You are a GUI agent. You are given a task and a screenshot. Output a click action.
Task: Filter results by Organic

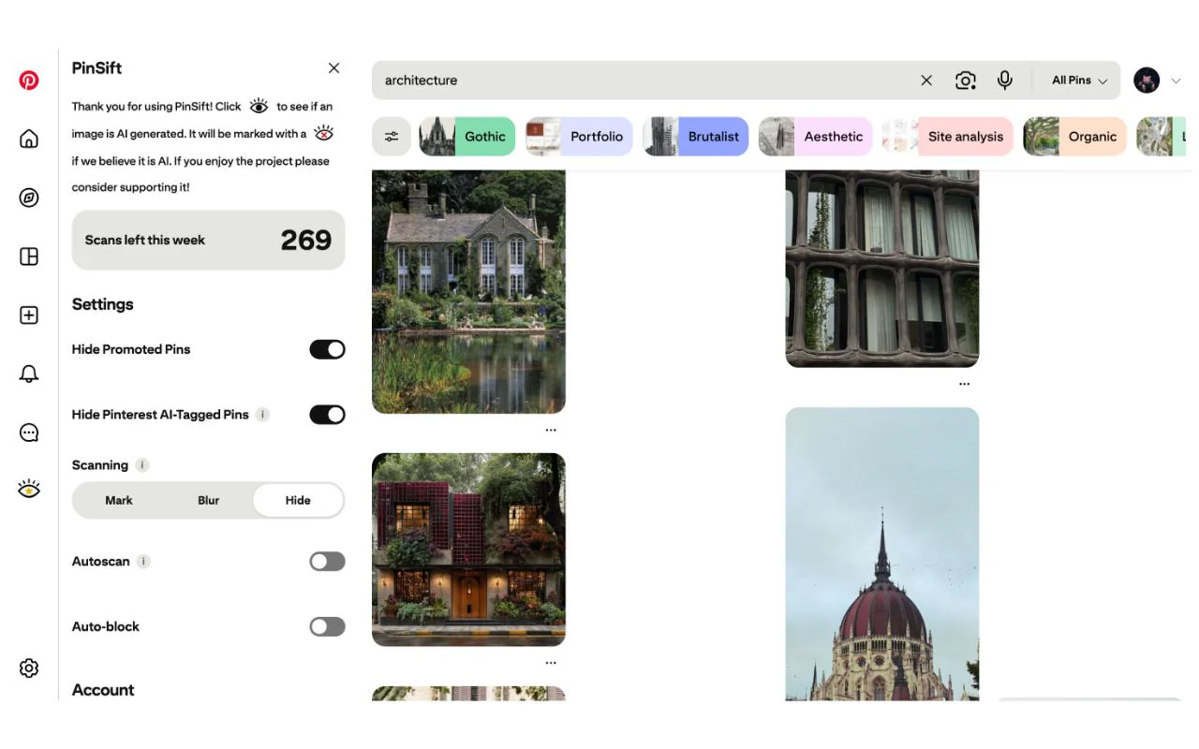point(1074,137)
